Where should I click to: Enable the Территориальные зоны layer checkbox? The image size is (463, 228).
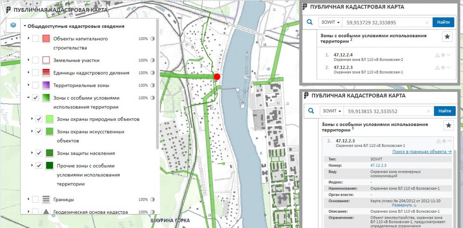pyautogui.click(x=35, y=85)
